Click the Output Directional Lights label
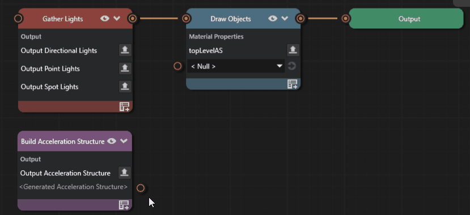Screen dimensions: 470x215 point(59,50)
